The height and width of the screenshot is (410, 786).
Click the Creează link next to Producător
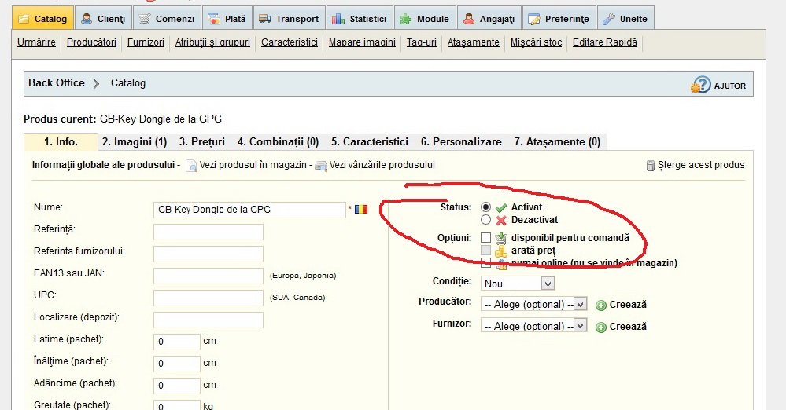click(x=628, y=305)
